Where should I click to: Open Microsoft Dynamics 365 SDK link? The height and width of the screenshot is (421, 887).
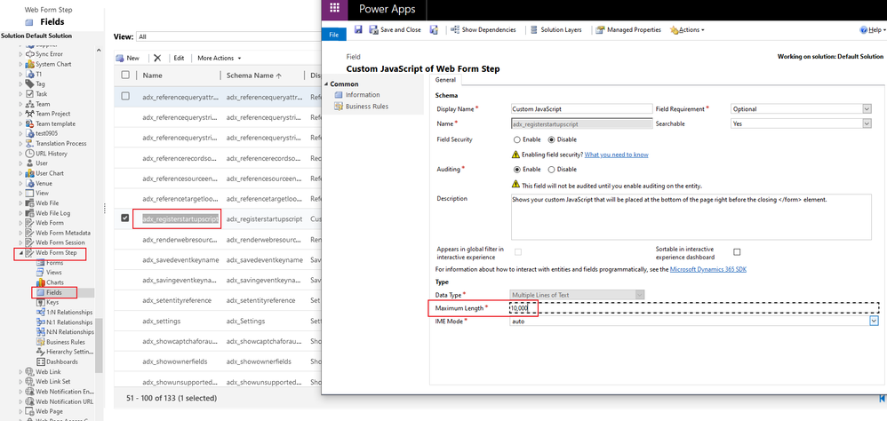coord(708,269)
